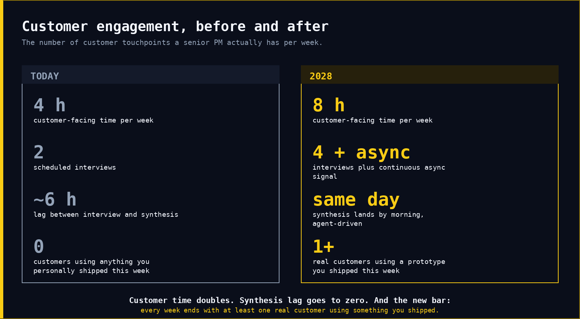Click the '1+' metric value
This screenshot has height=319, width=580.
click(323, 246)
